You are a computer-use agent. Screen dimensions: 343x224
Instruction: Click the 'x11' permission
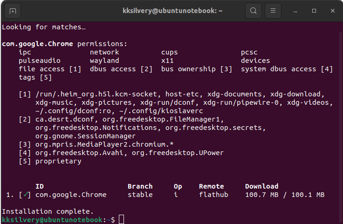[167, 61]
